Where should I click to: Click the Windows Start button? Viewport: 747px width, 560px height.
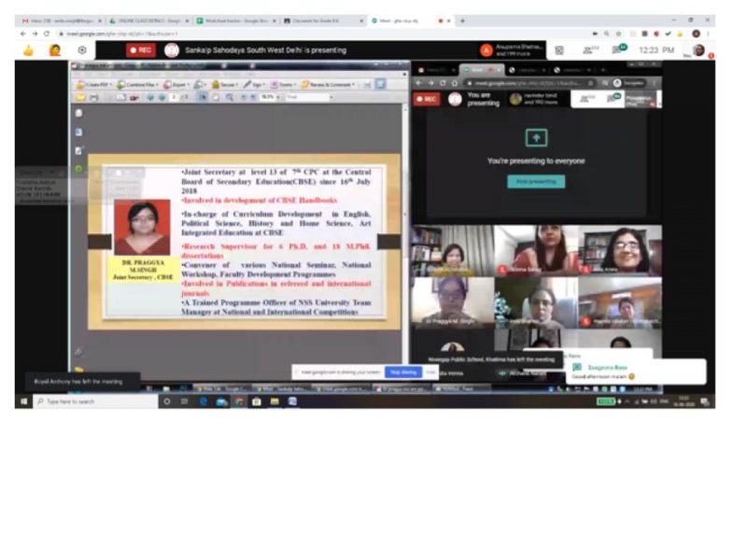22,401
